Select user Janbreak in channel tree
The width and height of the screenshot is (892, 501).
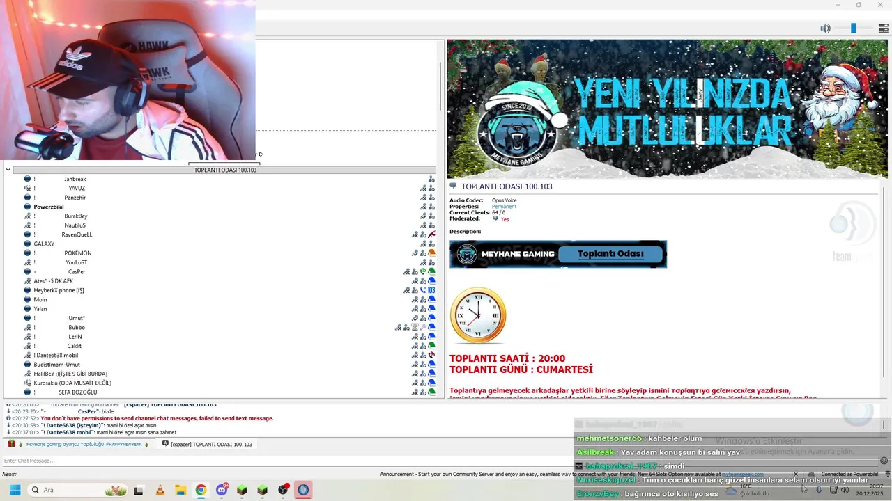75,179
